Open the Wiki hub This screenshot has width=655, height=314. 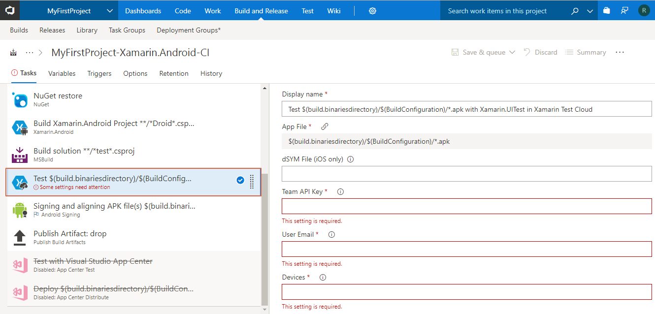pyautogui.click(x=334, y=11)
